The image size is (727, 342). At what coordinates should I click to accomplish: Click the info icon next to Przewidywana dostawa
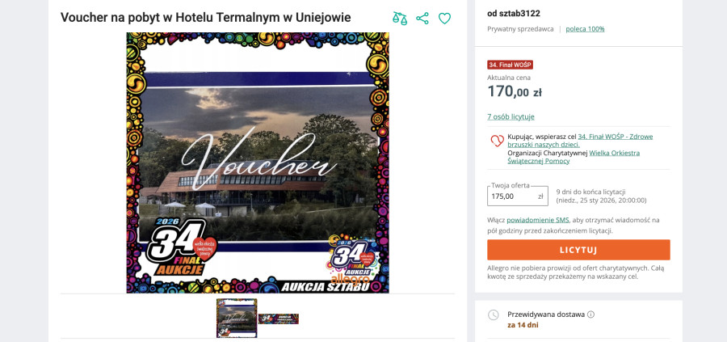coord(590,315)
